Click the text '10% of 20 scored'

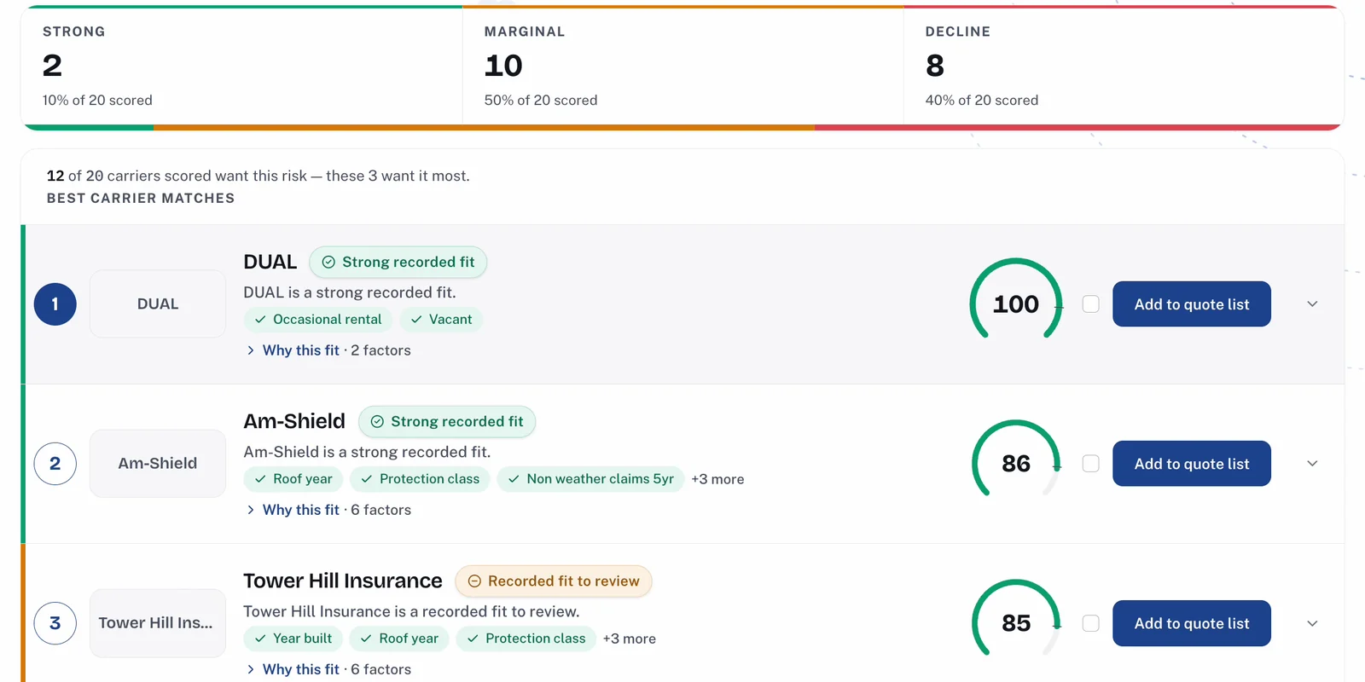point(97,100)
